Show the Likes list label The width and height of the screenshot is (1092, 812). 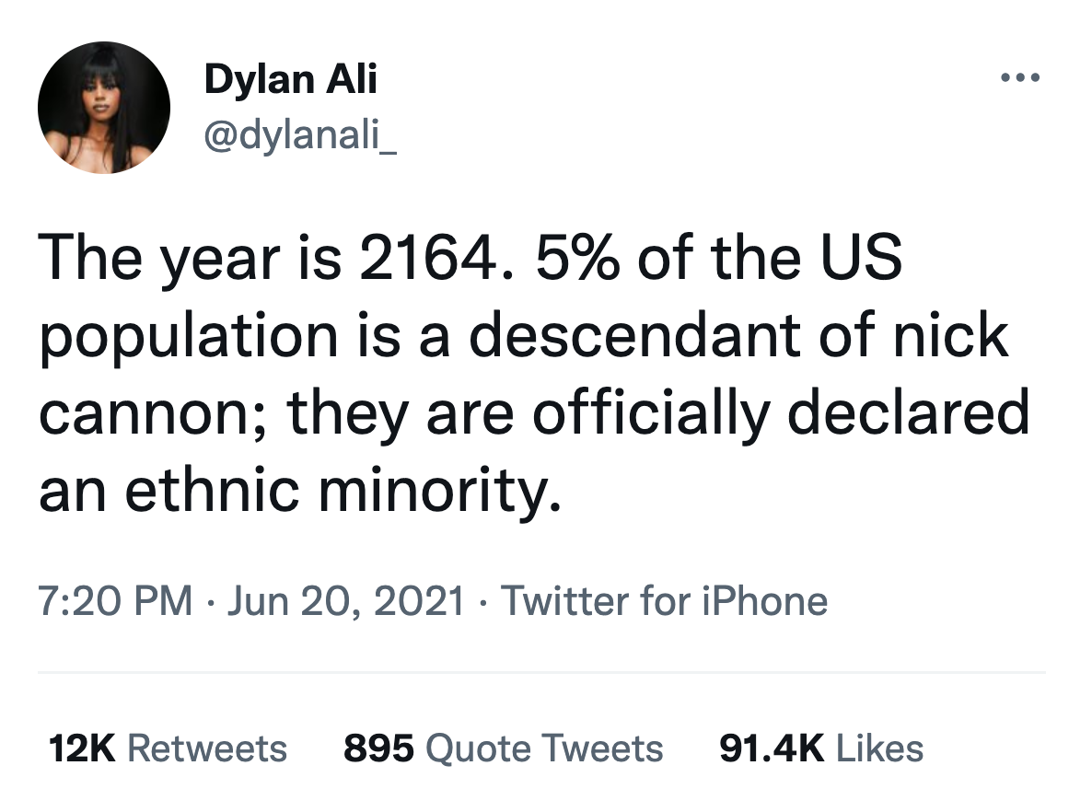(879, 748)
